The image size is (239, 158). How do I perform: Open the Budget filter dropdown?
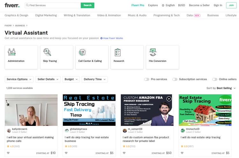pyautogui.click(x=71, y=79)
